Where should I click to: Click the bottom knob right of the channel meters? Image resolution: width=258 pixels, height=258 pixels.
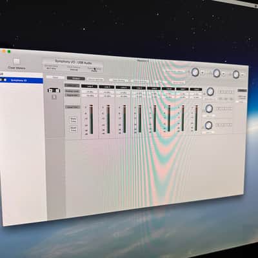point(208,126)
